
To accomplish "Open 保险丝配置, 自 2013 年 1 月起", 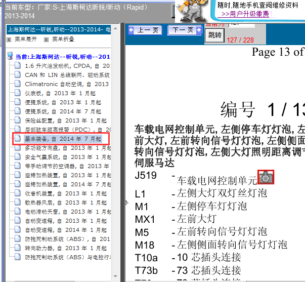I will [66, 120].
